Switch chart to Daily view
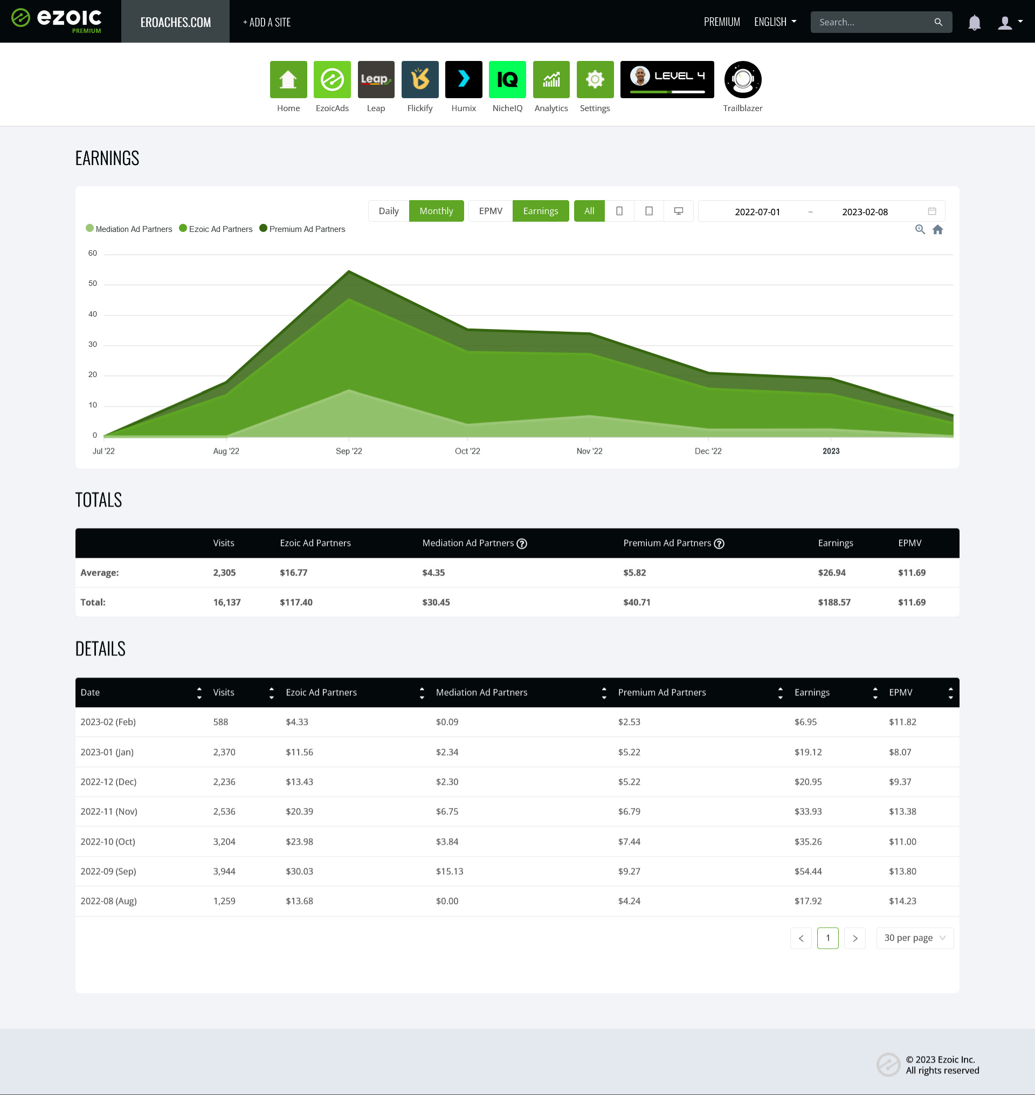This screenshot has width=1035, height=1095. pyautogui.click(x=389, y=211)
